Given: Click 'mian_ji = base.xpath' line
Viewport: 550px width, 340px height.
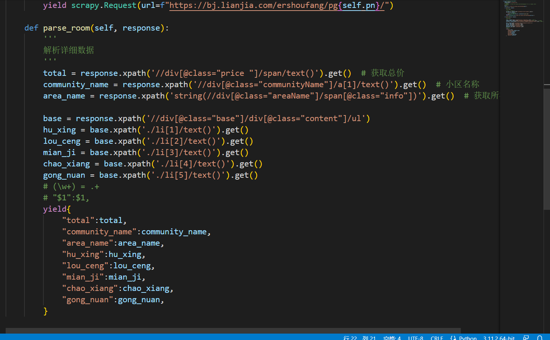Looking at the screenshot, I should pos(146,152).
